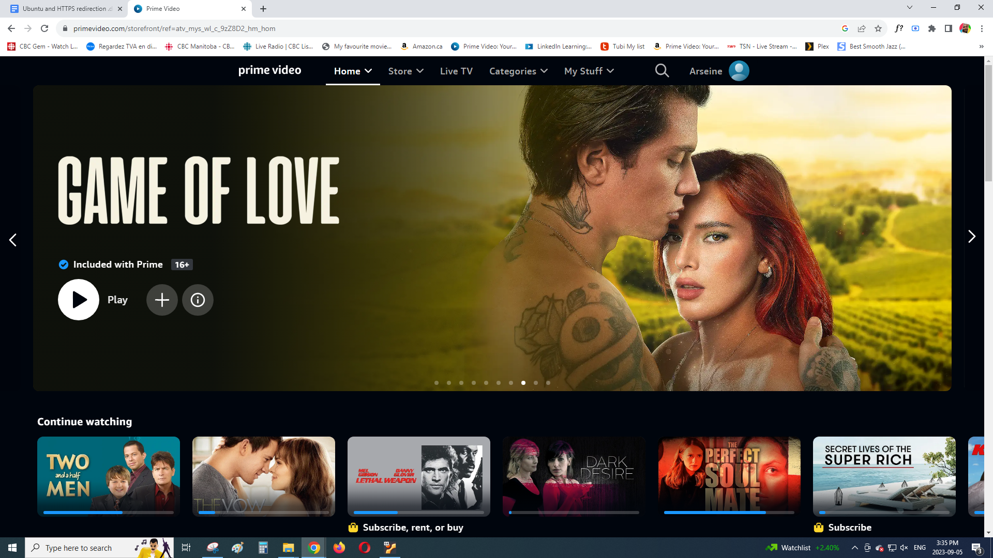Open Two and a Half Men thumbnail
The width and height of the screenshot is (993, 558).
pyautogui.click(x=109, y=475)
